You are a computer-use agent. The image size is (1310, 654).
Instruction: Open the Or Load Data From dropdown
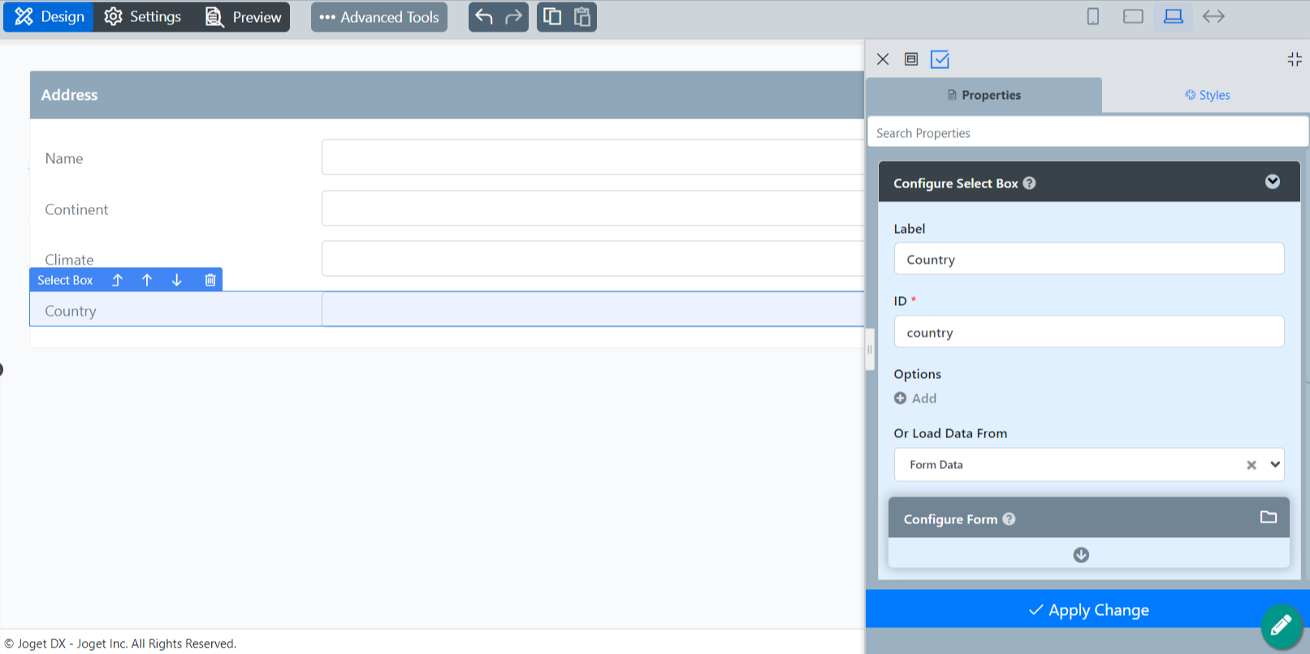point(1275,465)
